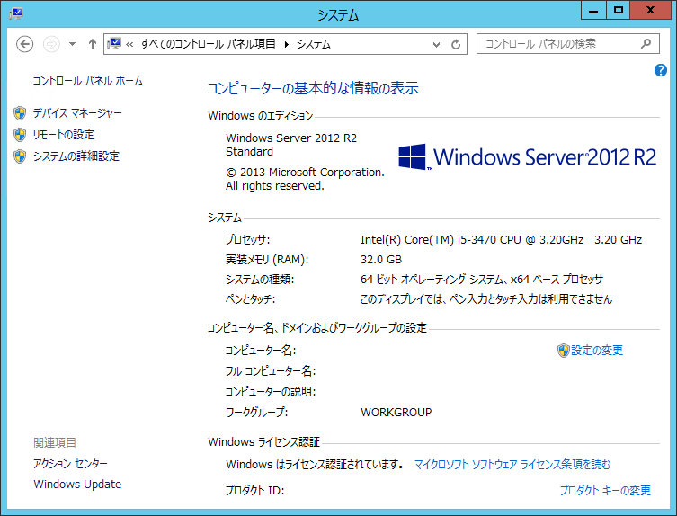Expand the breadcrumb arrow before システム
The width and height of the screenshot is (677, 516).
pyautogui.click(x=287, y=44)
